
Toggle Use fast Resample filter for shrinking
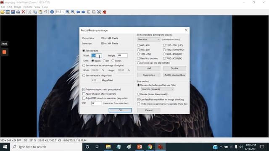click(138, 99)
